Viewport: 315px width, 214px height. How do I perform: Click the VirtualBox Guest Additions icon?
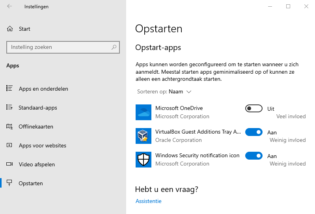(x=143, y=136)
